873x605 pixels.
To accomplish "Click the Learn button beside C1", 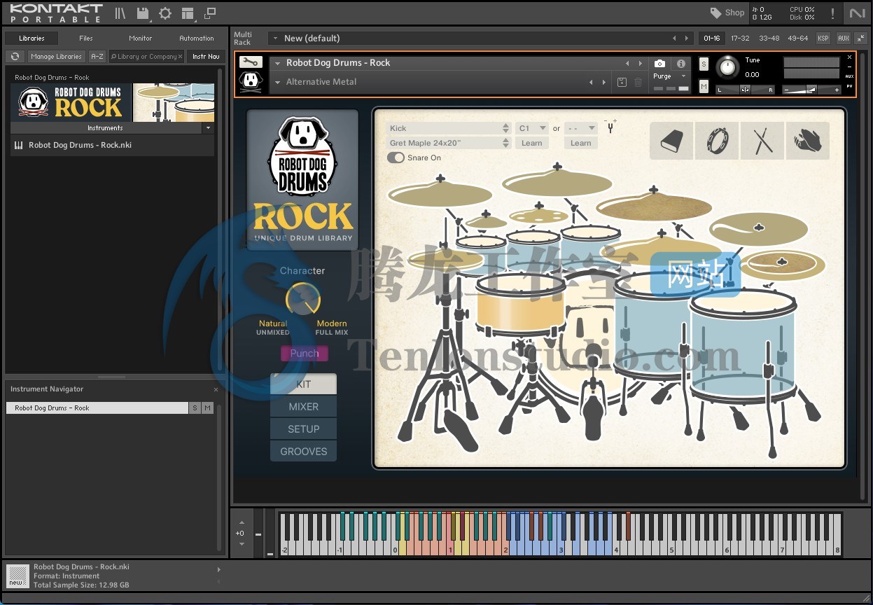I will [x=532, y=143].
